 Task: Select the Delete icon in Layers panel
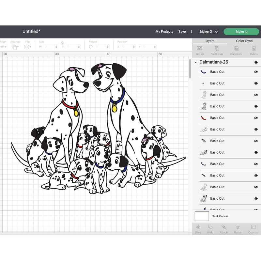(253, 51)
